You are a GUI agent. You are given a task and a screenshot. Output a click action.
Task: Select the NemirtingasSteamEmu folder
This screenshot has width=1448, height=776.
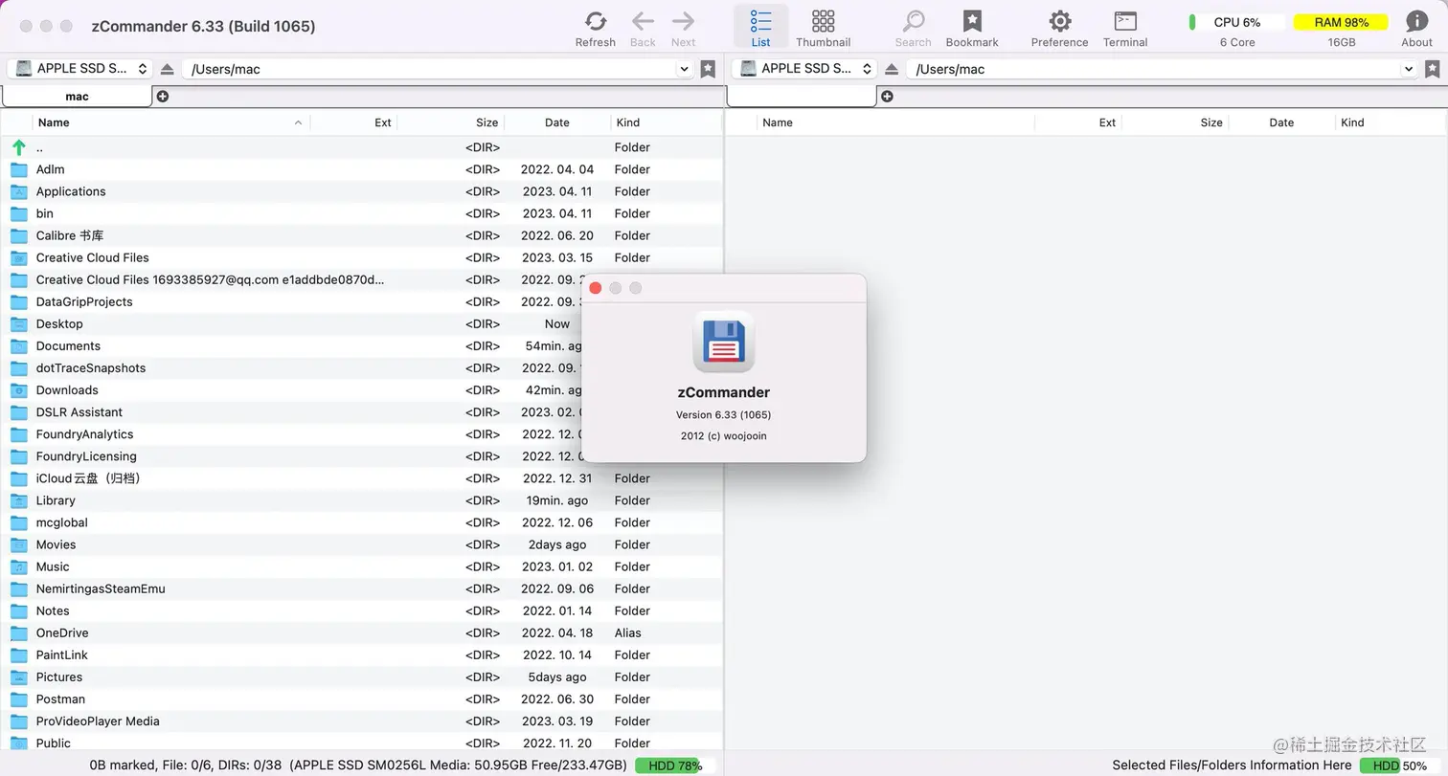361,588
